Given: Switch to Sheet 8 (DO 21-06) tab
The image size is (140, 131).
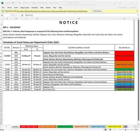Looking at the screenshot, I should (82, 127).
